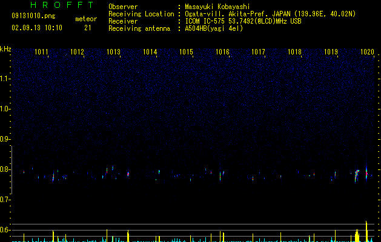Click time axis marker 1019

click(x=331, y=52)
